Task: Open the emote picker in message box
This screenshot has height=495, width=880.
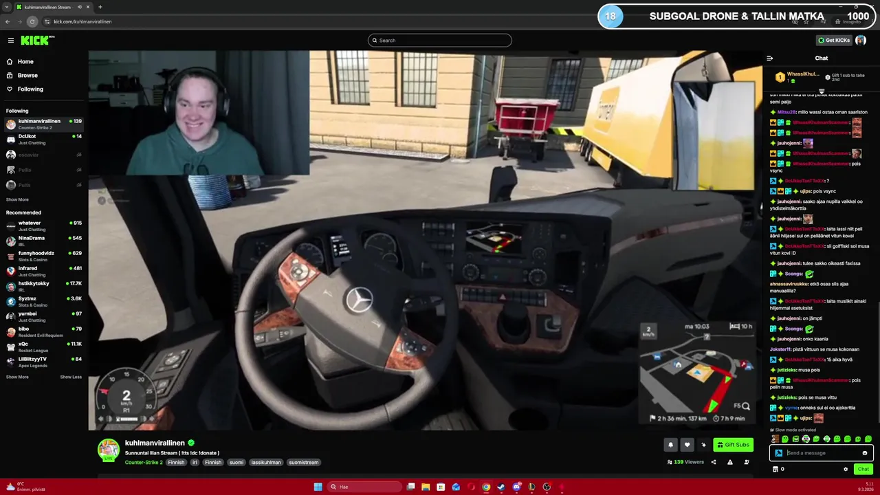Action: click(x=865, y=453)
